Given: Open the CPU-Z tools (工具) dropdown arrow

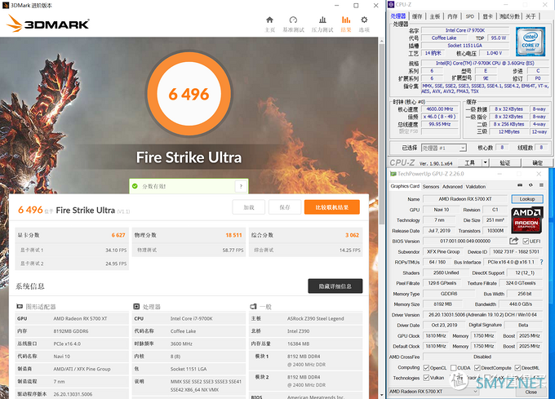Looking at the screenshot, I should [486, 162].
